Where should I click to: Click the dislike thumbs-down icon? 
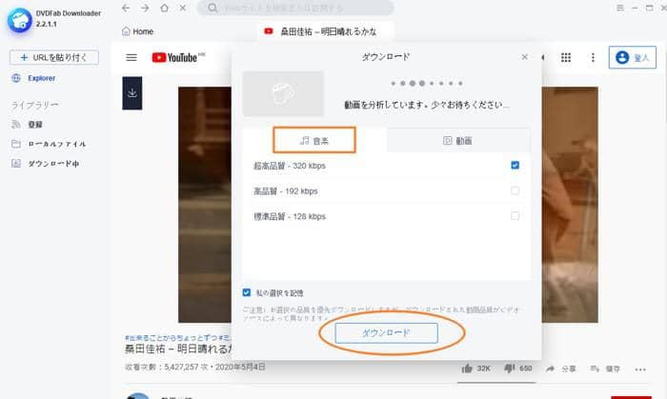(x=509, y=369)
